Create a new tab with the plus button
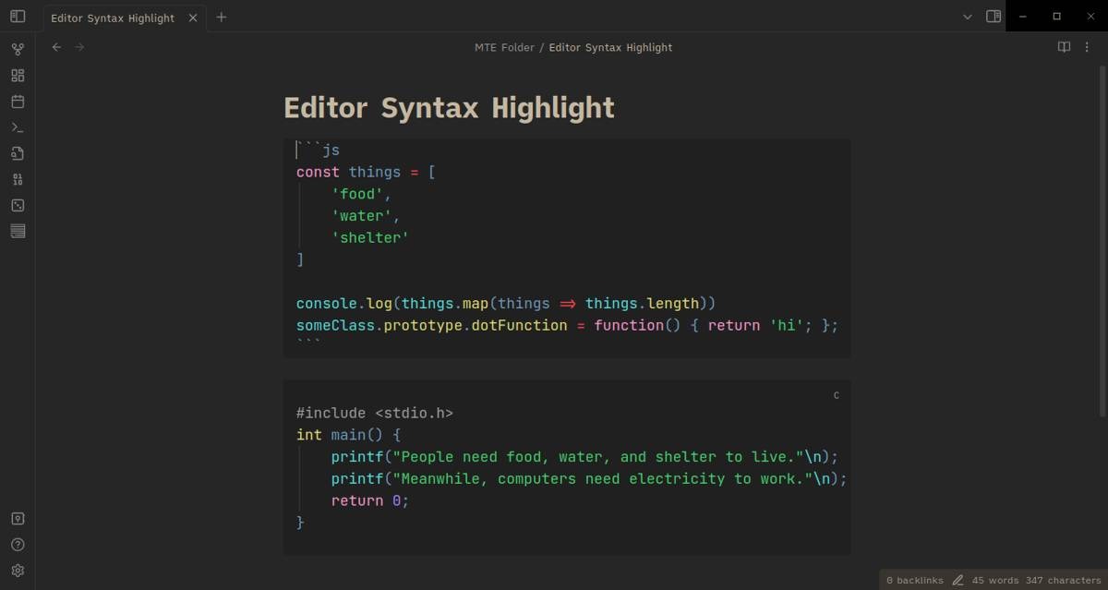This screenshot has height=590, width=1108. pos(221,17)
